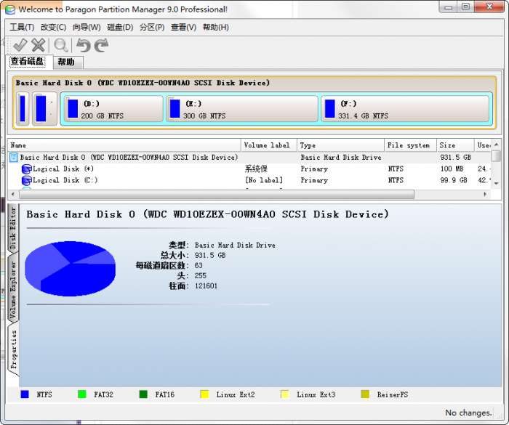Viewport: 509px width, 425px height.
Task: Open the 改变(C) menu
Action: tap(53, 28)
